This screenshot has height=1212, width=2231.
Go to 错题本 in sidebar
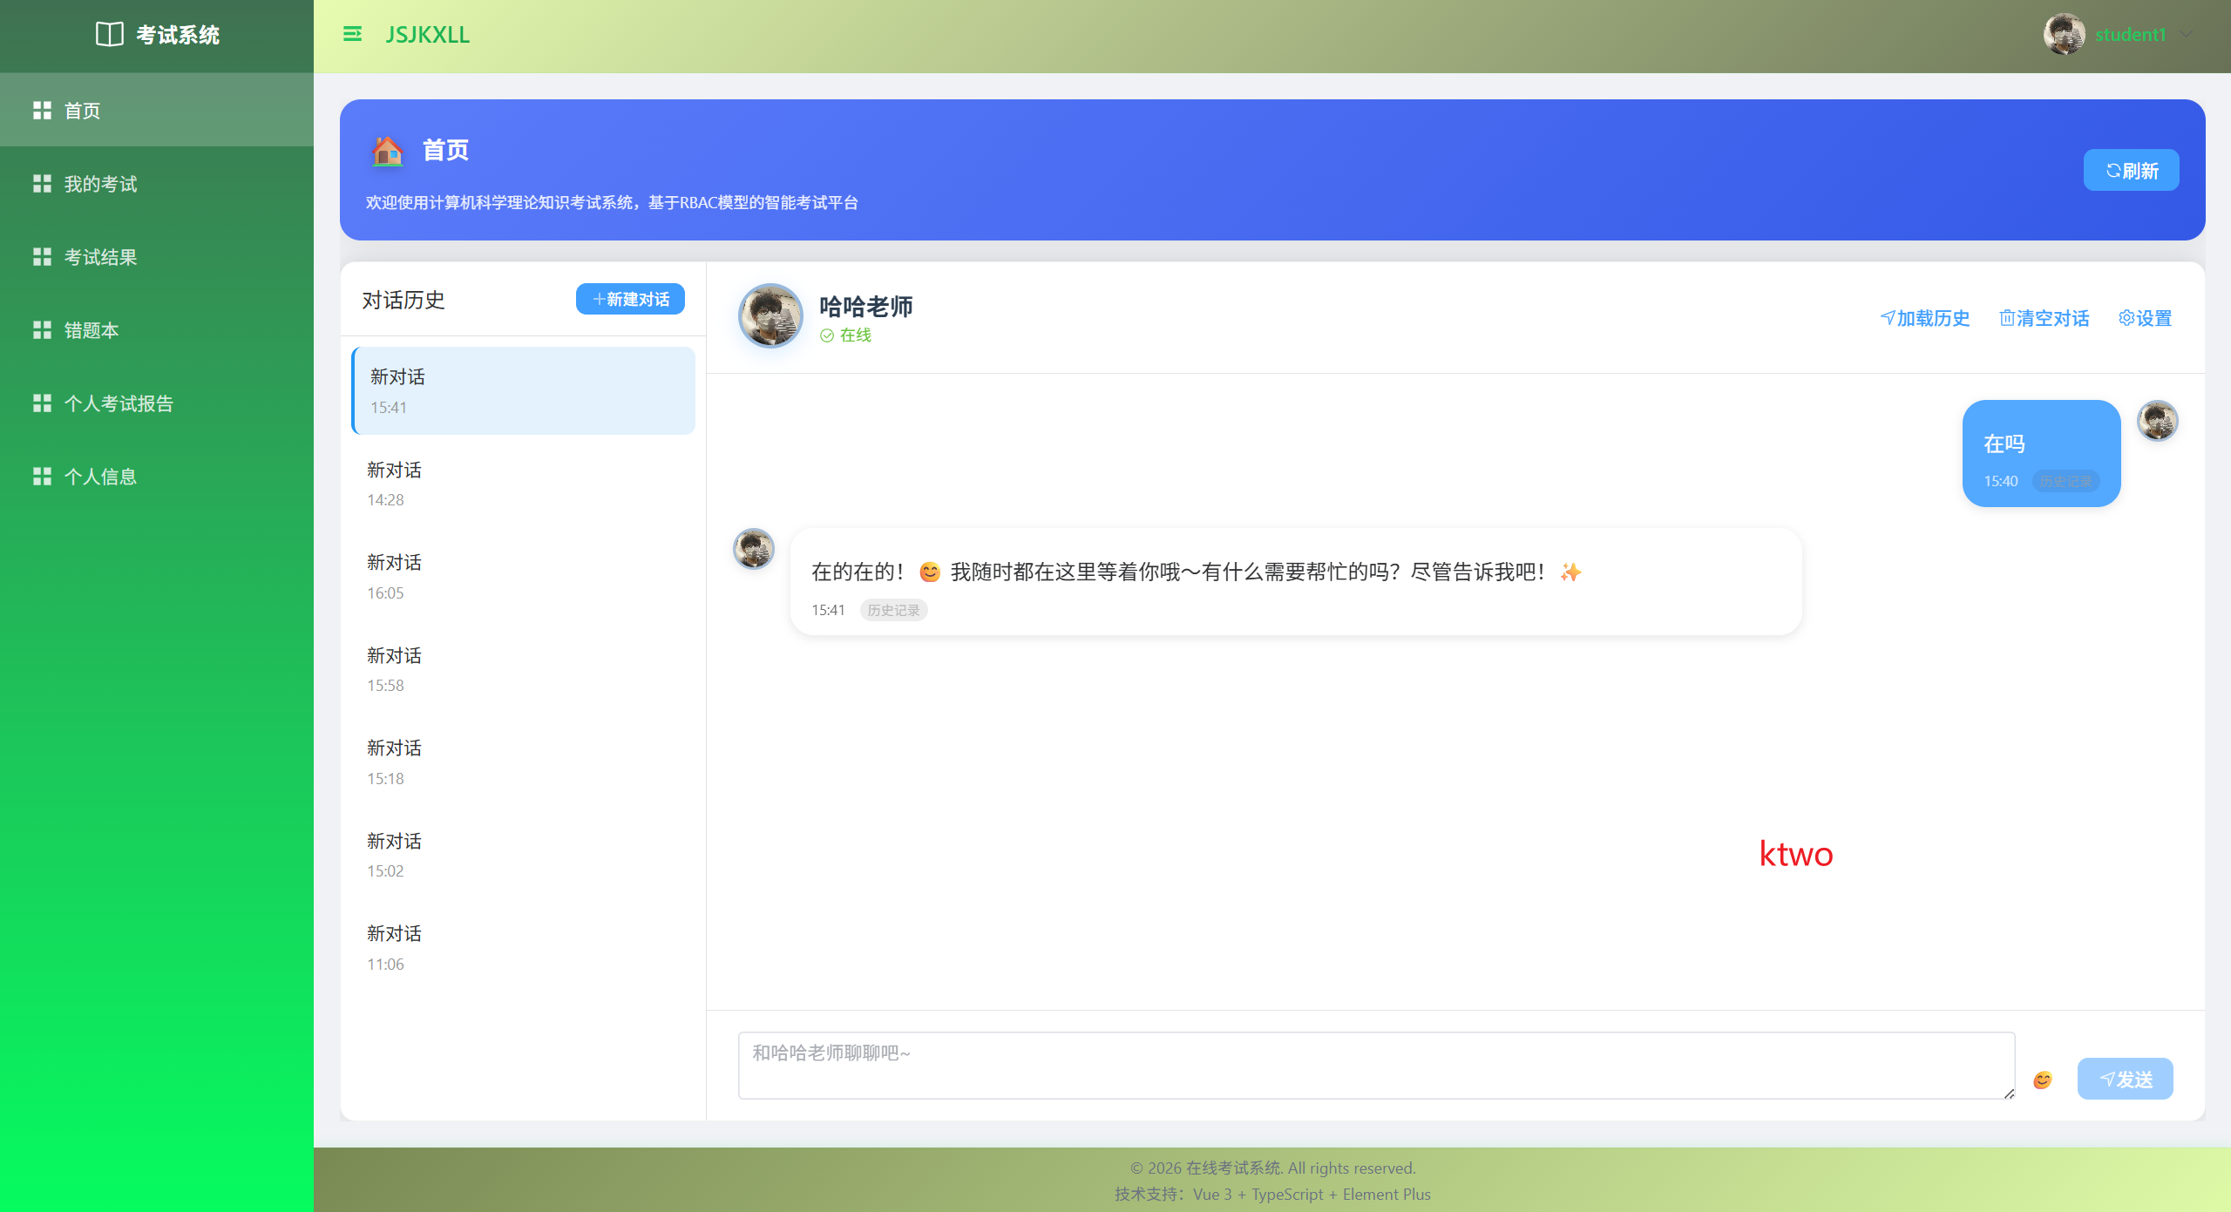91,330
